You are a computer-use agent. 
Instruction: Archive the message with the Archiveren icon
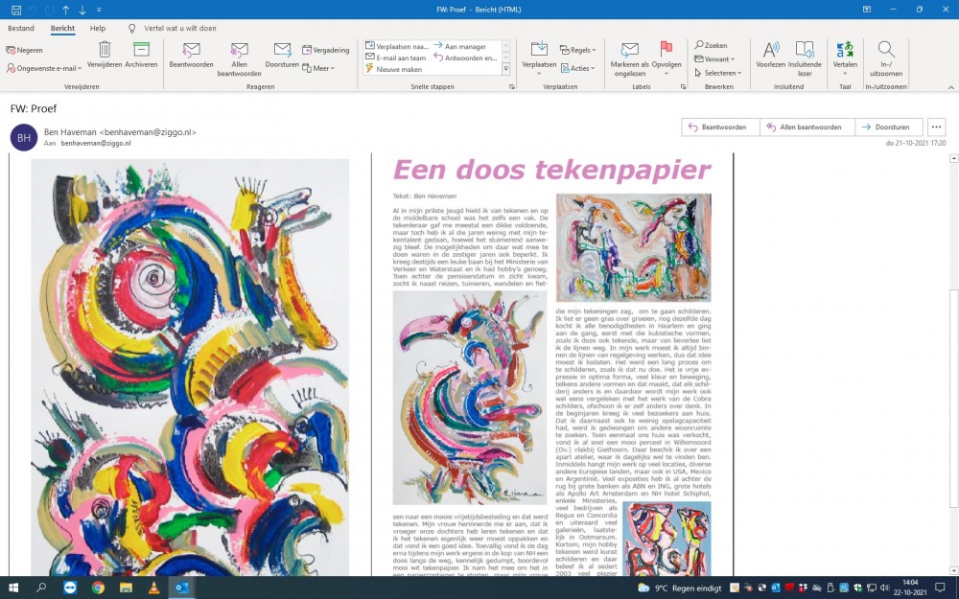click(141, 55)
